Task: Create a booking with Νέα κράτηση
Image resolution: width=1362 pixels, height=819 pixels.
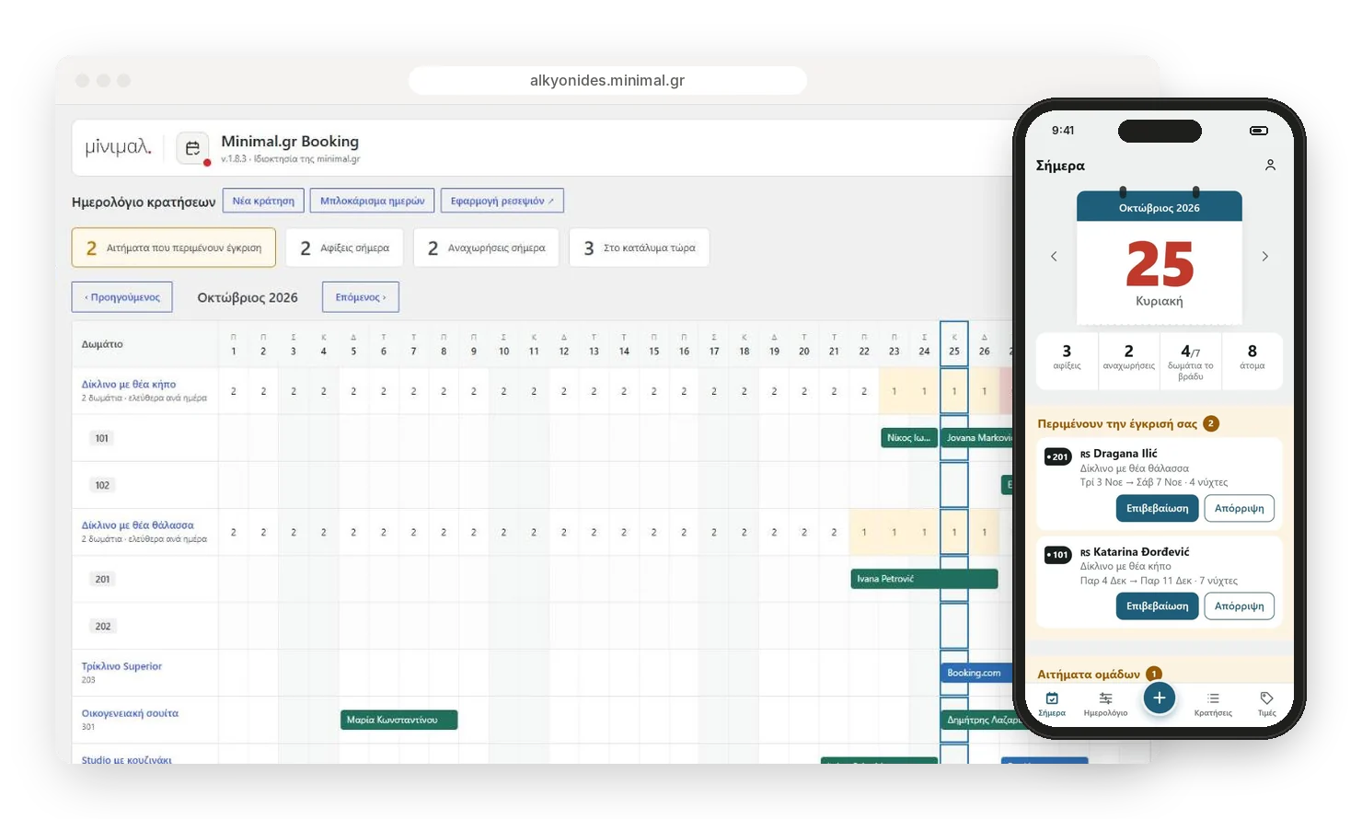Action: pyautogui.click(x=263, y=201)
